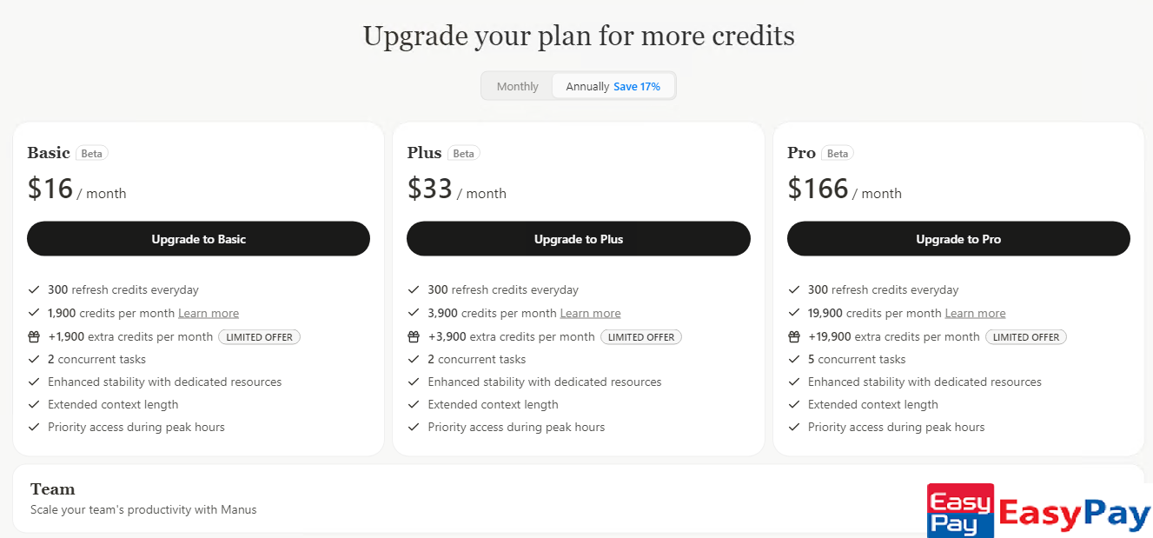Click the Save 17% label
The height and width of the screenshot is (538, 1153).
point(637,87)
